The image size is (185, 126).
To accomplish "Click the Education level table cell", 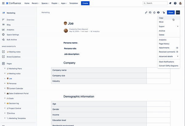I will [99, 120].
